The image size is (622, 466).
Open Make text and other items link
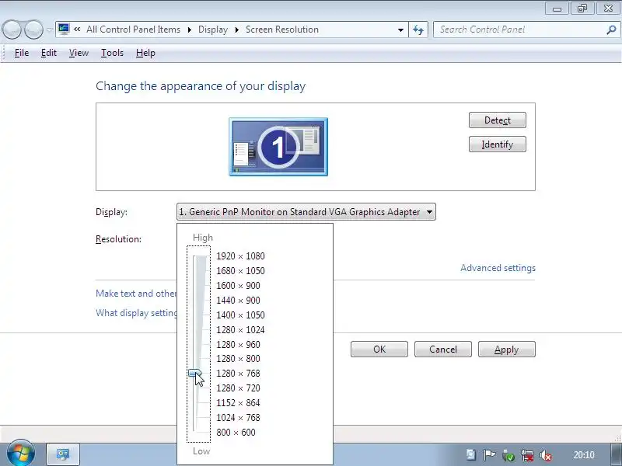[x=136, y=294]
